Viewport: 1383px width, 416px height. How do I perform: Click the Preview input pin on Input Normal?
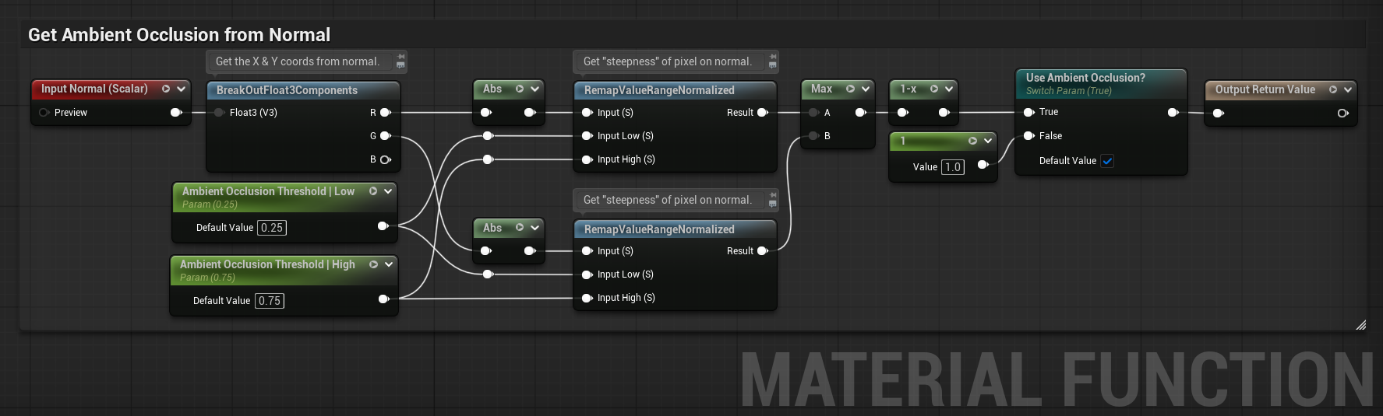click(44, 113)
